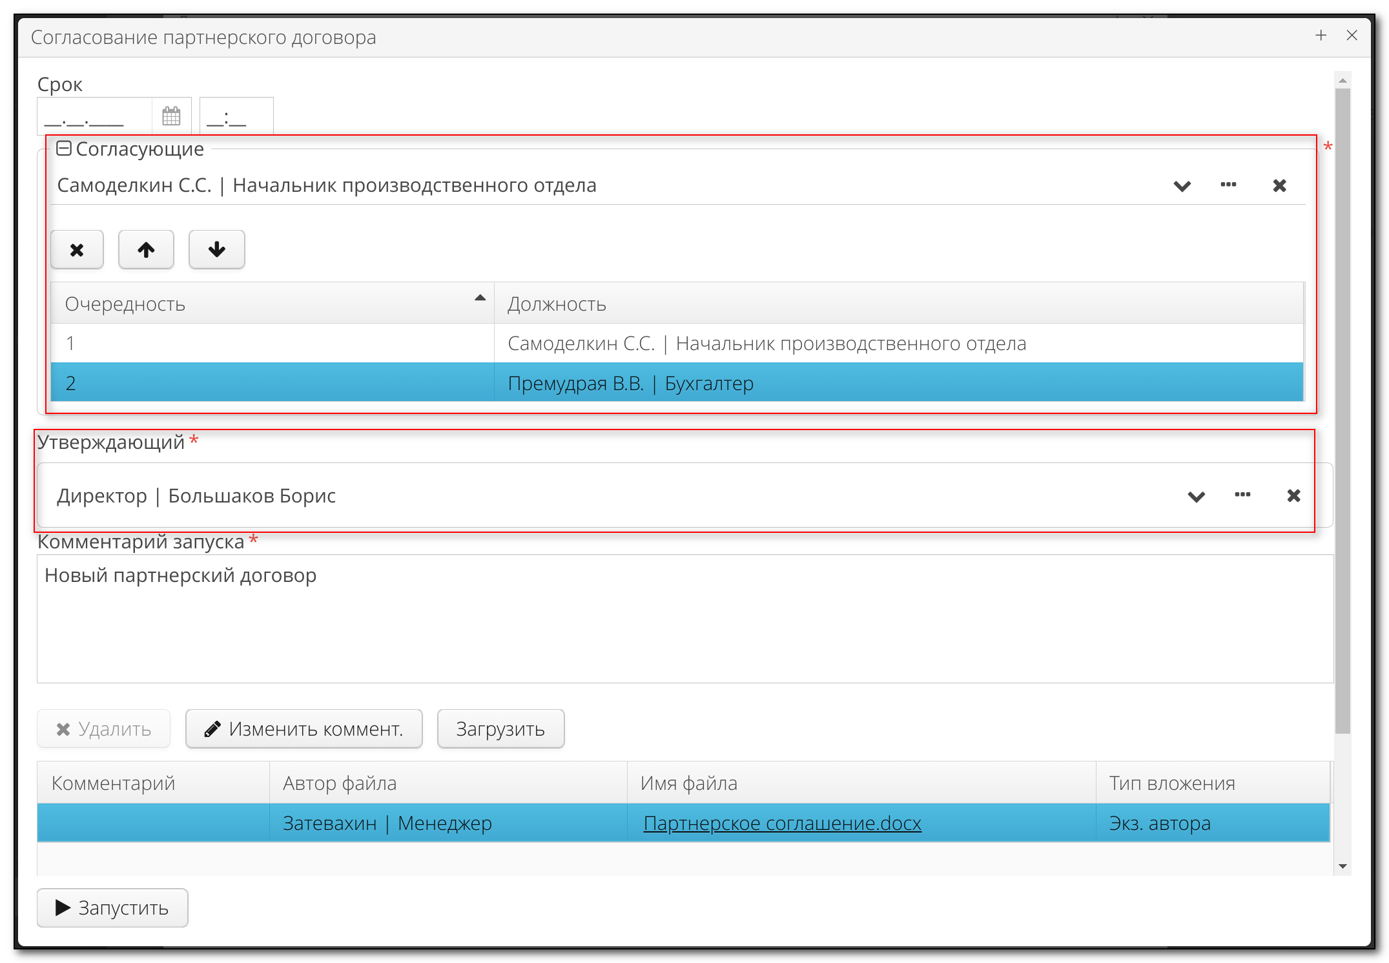Viewport: 1389px width, 963px height.
Task: Clear the Самоделкин approver field with the X icon
Action: tap(1279, 186)
